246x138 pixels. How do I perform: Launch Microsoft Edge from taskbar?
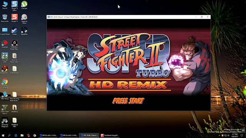tap(16, 135)
